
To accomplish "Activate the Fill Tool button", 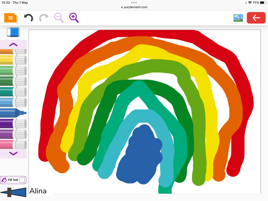I will 13,180.
